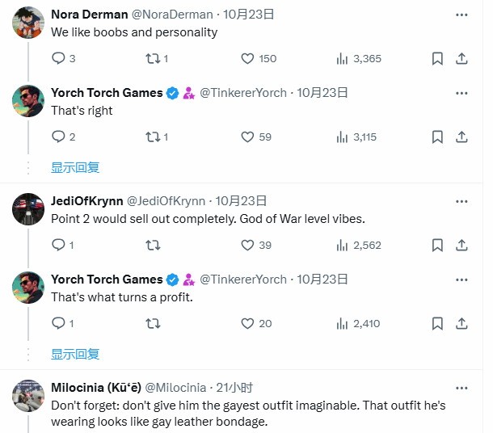Open more options on Nora Derman's tweet
This screenshot has height=433, width=493.
coord(461,15)
